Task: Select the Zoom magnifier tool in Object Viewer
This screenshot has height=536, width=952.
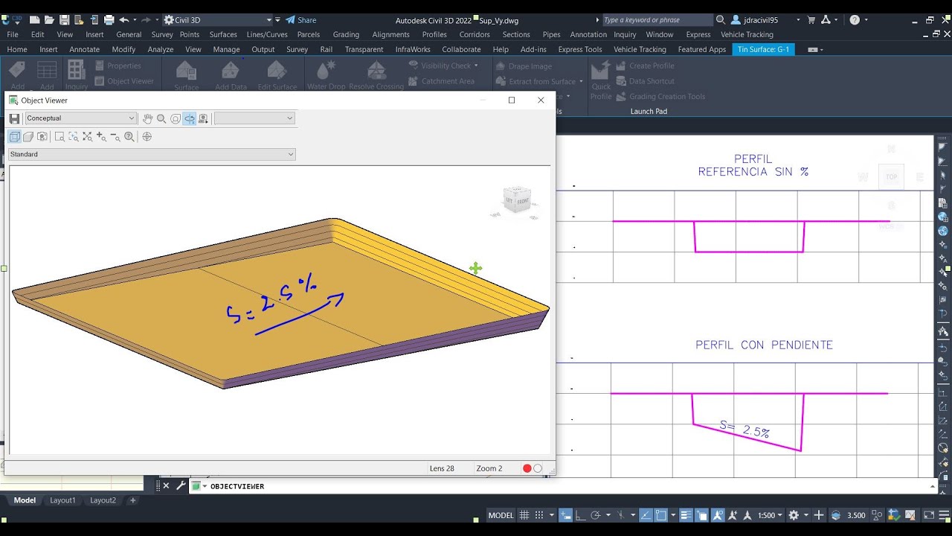Action: (161, 118)
